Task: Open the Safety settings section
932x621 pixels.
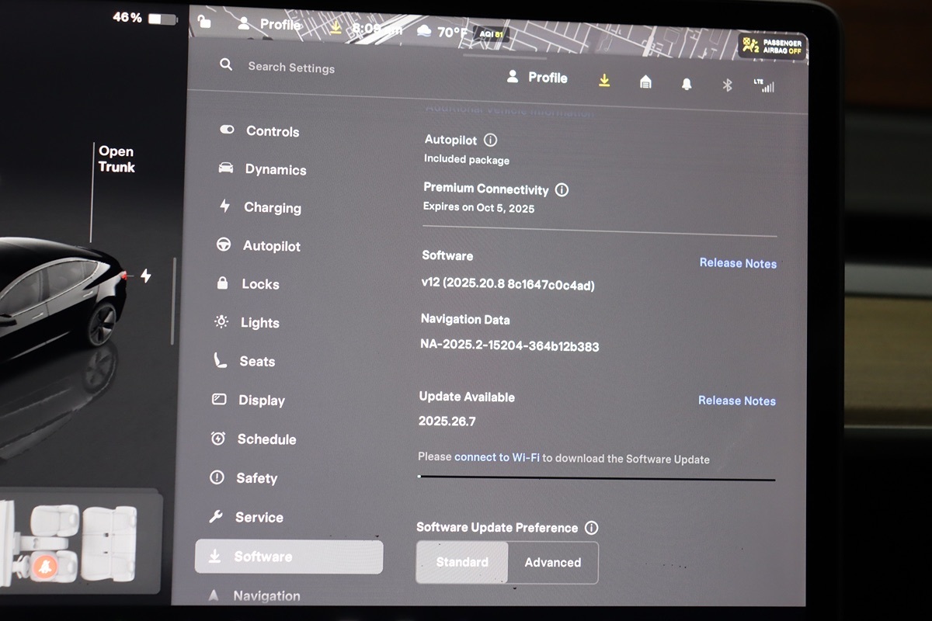Action: click(256, 478)
